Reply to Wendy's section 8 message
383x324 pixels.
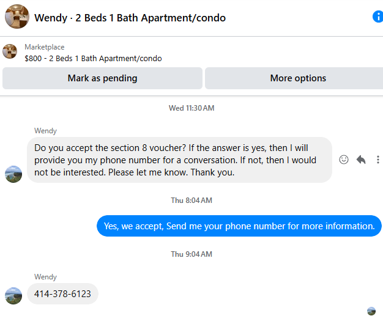361,160
